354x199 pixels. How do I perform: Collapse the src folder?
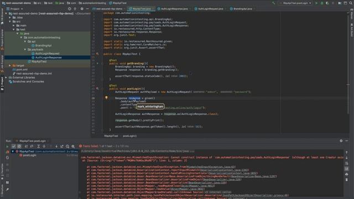10,22
